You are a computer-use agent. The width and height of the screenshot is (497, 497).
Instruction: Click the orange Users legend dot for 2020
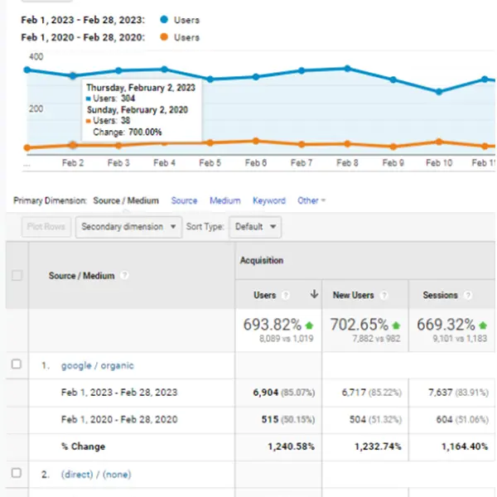164,37
